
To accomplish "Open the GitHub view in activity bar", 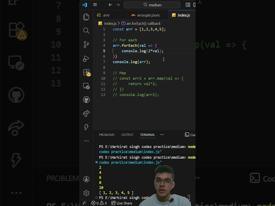I will [86, 100].
